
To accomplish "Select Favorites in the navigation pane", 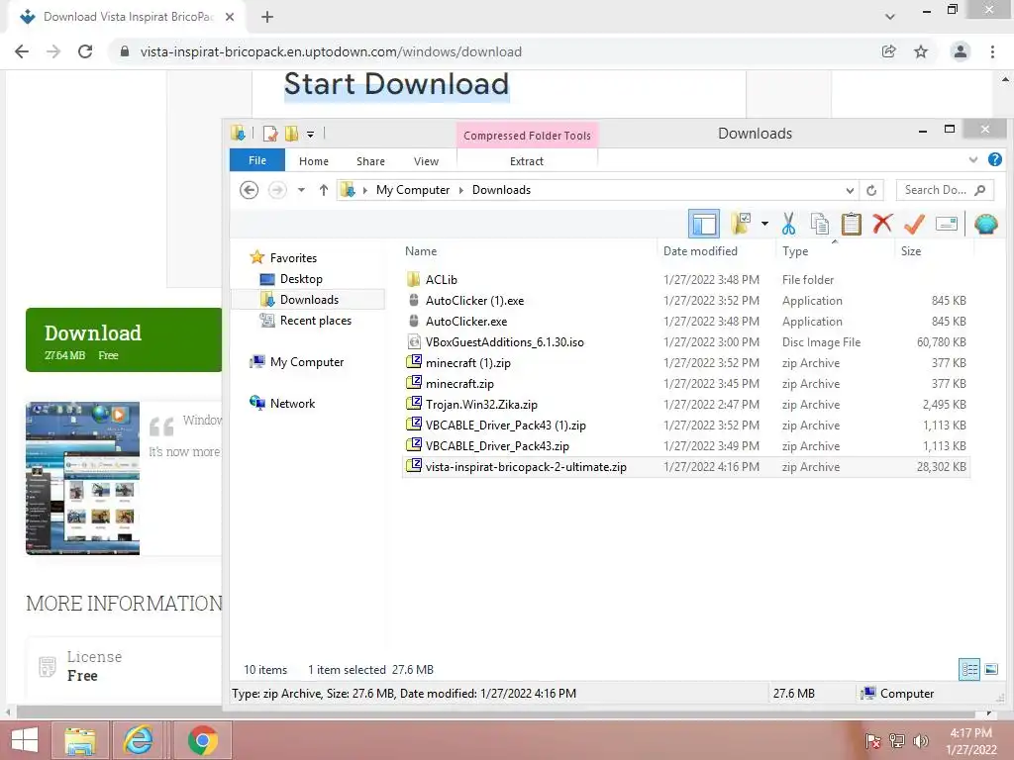I will pos(293,258).
